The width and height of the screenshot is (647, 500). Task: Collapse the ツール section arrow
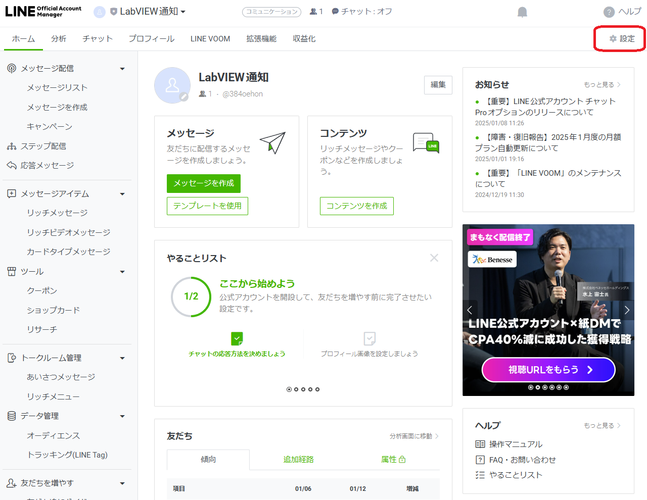122,272
